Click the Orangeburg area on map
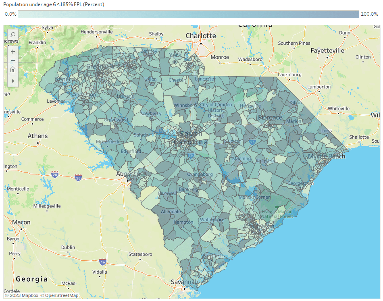The height and width of the screenshot is (301, 383). click(x=200, y=174)
